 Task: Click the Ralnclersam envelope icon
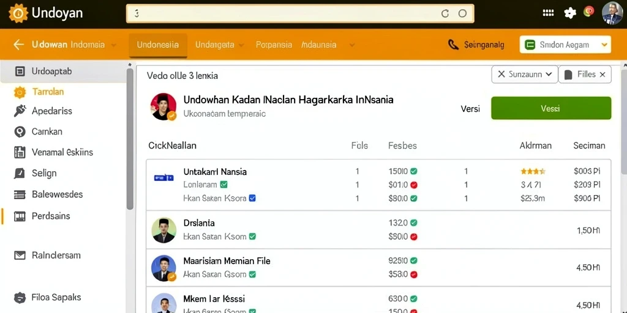20,256
